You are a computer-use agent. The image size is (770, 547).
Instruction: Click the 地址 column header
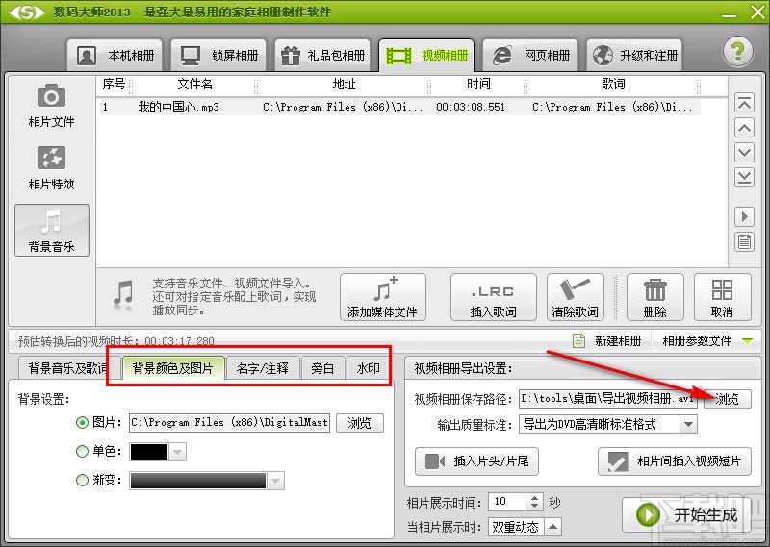[x=344, y=85]
